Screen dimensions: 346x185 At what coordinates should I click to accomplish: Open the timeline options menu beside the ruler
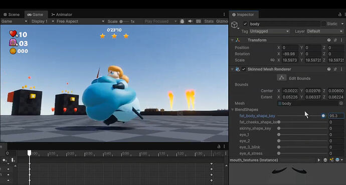pyautogui.click(x=226, y=153)
